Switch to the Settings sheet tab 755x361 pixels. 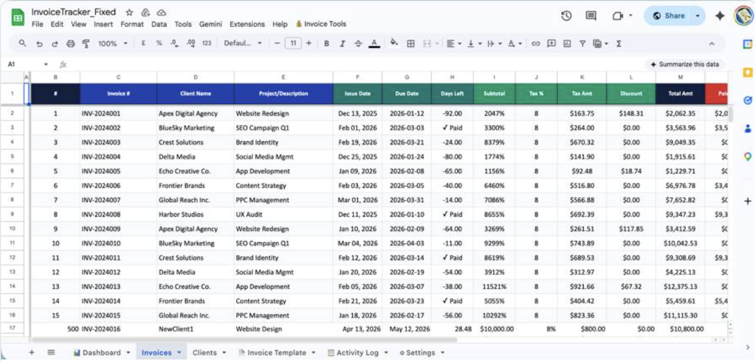click(422, 353)
